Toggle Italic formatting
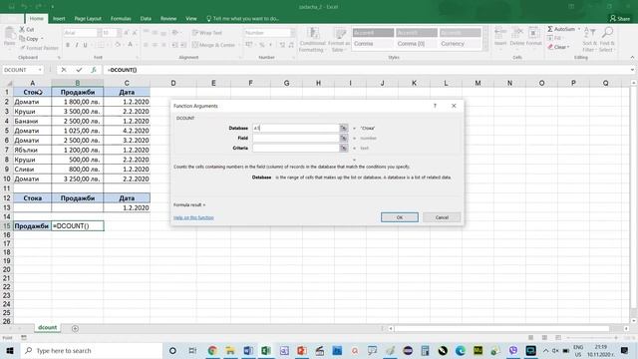This screenshot has height=359, width=638. point(77,45)
